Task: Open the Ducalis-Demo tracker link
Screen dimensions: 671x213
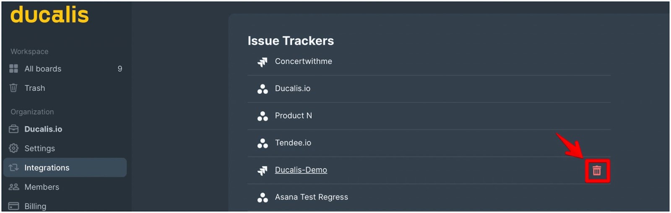Action: coord(301,170)
